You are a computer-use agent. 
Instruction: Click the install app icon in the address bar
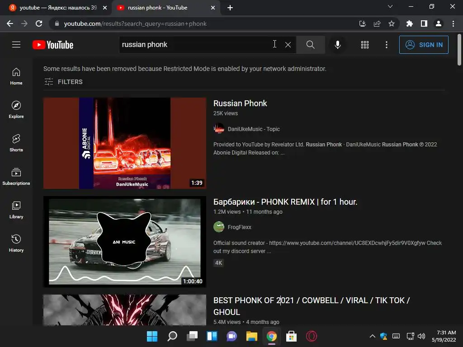[x=362, y=23]
